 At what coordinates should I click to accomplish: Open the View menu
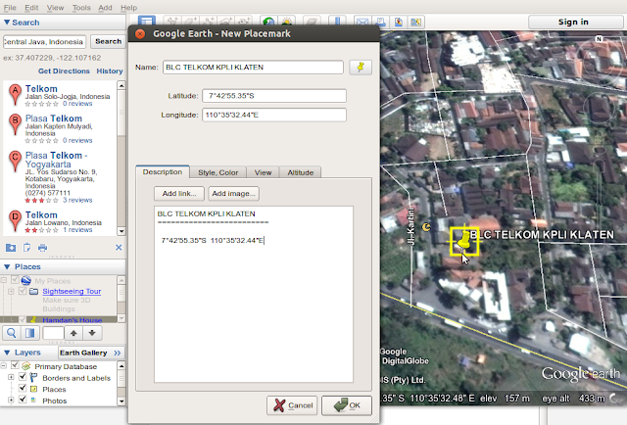55,8
